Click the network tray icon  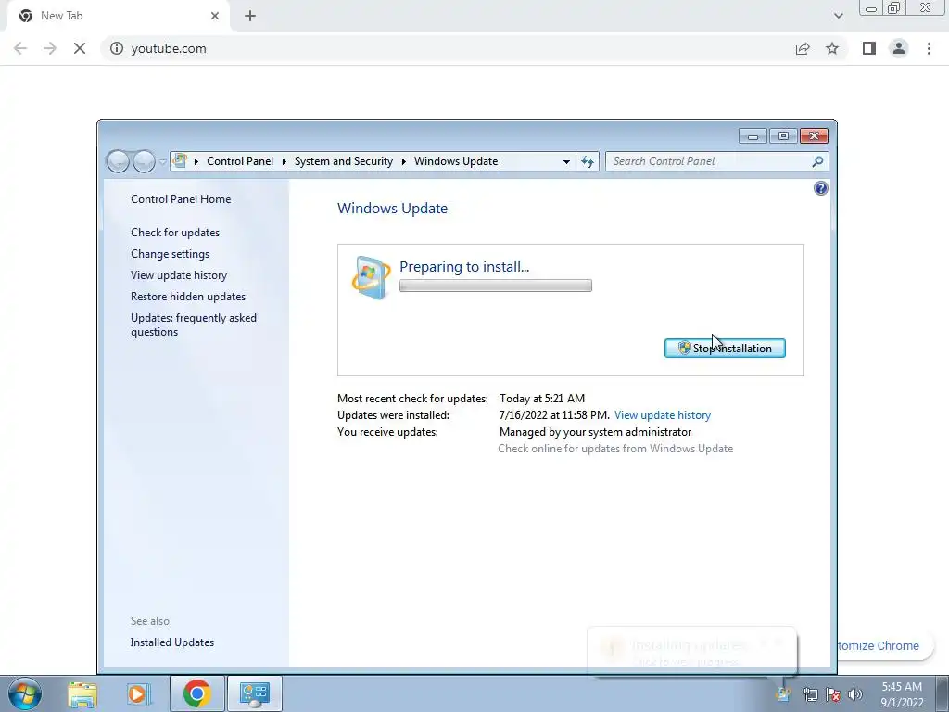[x=810, y=695]
